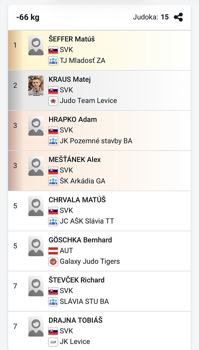Open HRAPKO Adam athlete name link

[73, 120]
